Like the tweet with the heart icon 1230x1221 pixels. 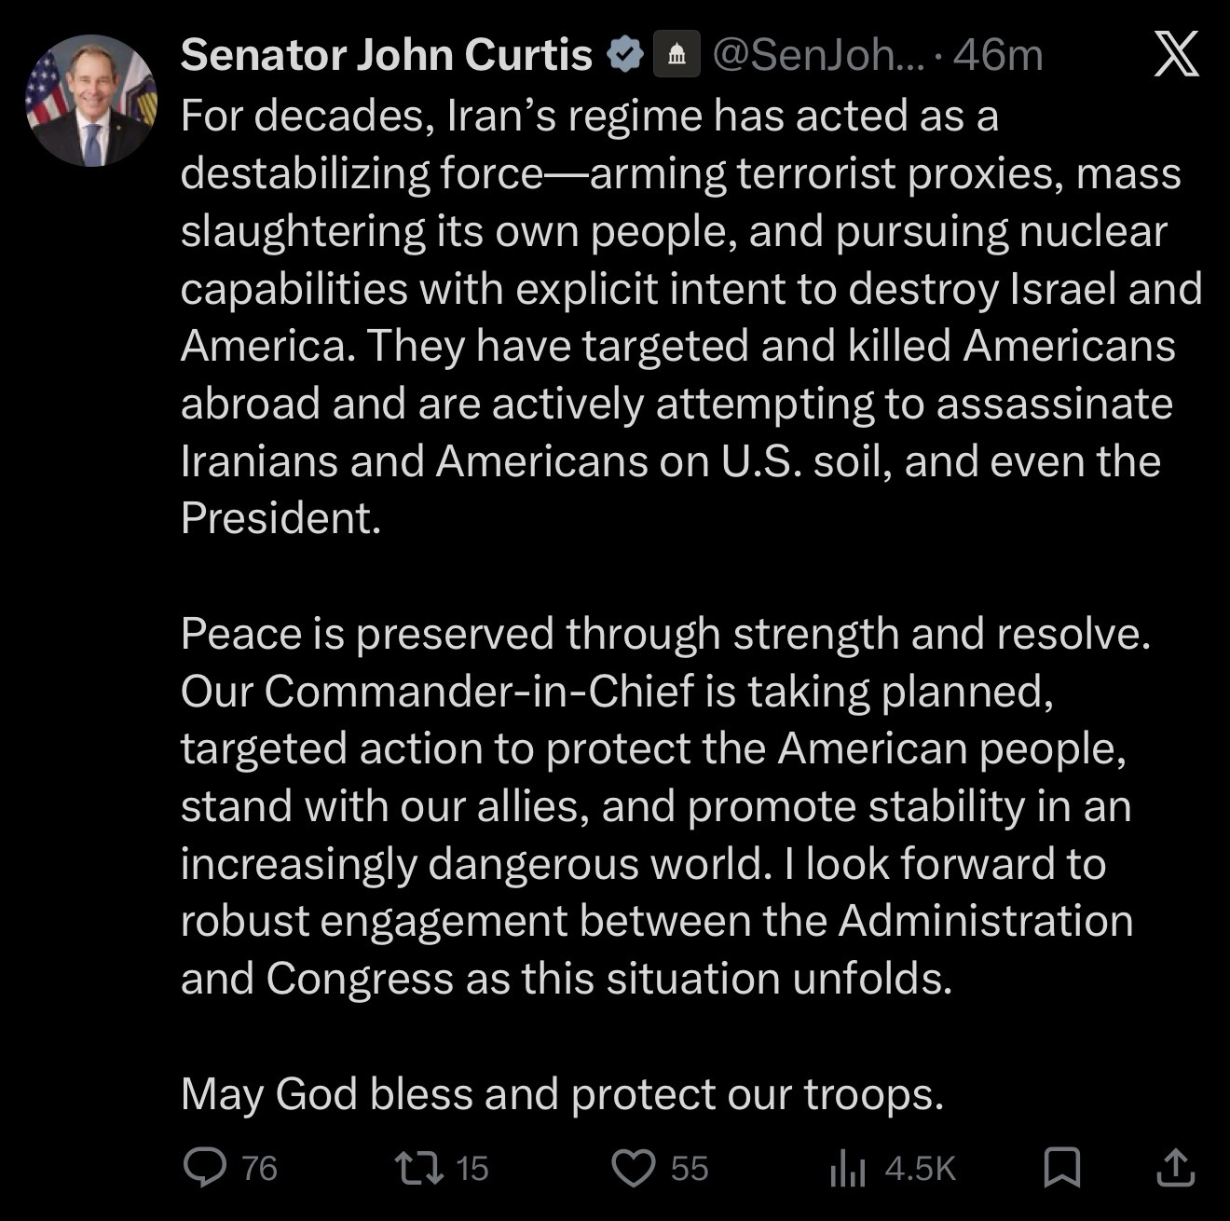point(634,1167)
